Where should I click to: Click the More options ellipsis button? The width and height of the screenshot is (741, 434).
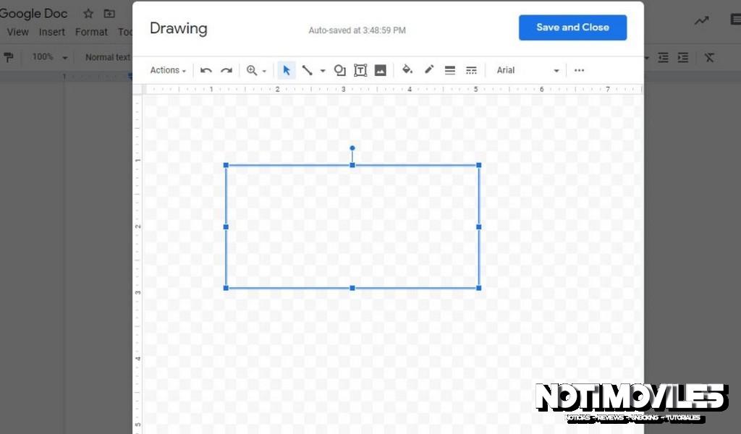(x=579, y=69)
